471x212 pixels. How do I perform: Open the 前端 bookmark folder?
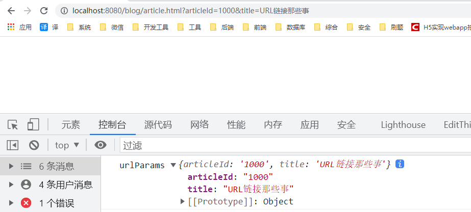click(x=255, y=28)
